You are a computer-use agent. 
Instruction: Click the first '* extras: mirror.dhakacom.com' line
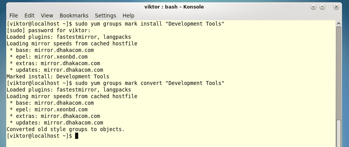pyautogui.click(x=55, y=63)
